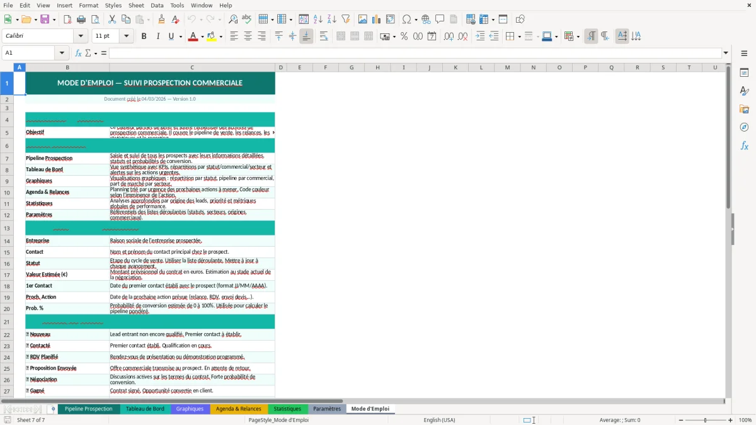Open highlighting color dropdown arrow

click(220, 37)
